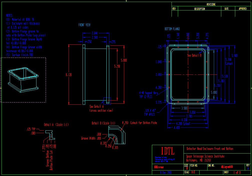Select the 4.400 overall width dimension
Image resolution: width=252 pixels, height=176 pixels.
pyautogui.click(x=177, y=128)
